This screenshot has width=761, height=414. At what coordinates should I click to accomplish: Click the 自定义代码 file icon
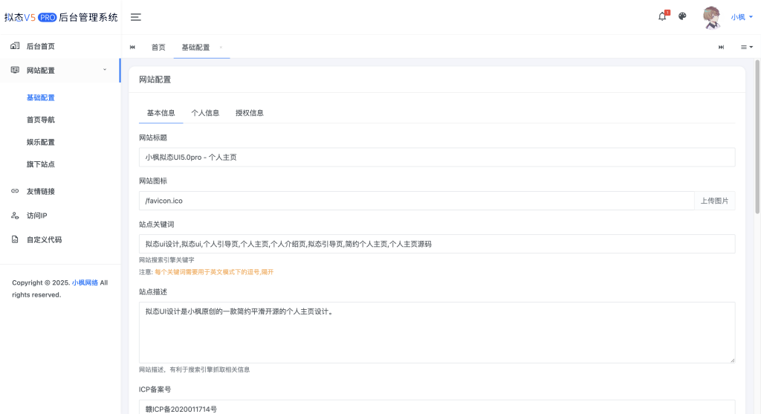(x=15, y=239)
